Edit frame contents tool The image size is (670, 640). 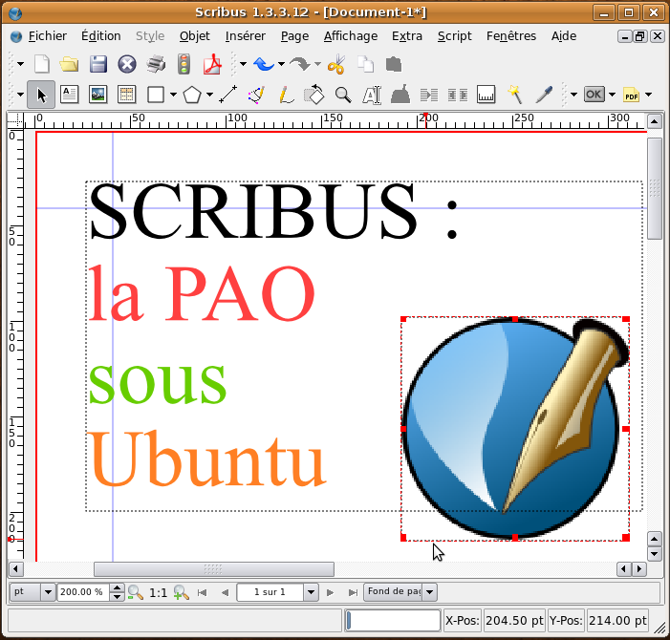click(x=372, y=95)
